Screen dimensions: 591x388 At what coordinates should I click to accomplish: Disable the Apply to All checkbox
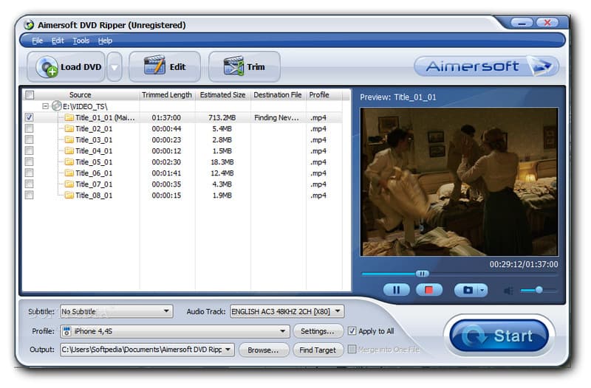[x=352, y=330]
